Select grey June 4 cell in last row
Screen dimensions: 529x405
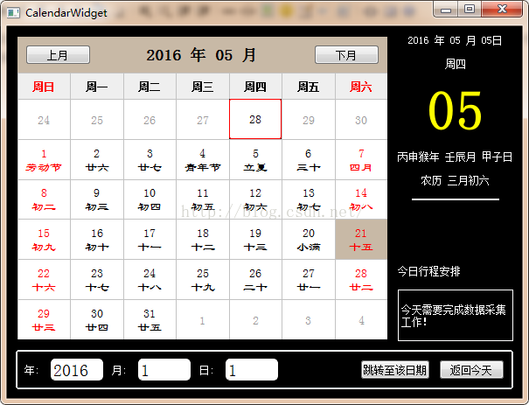pyautogui.click(x=361, y=319)
